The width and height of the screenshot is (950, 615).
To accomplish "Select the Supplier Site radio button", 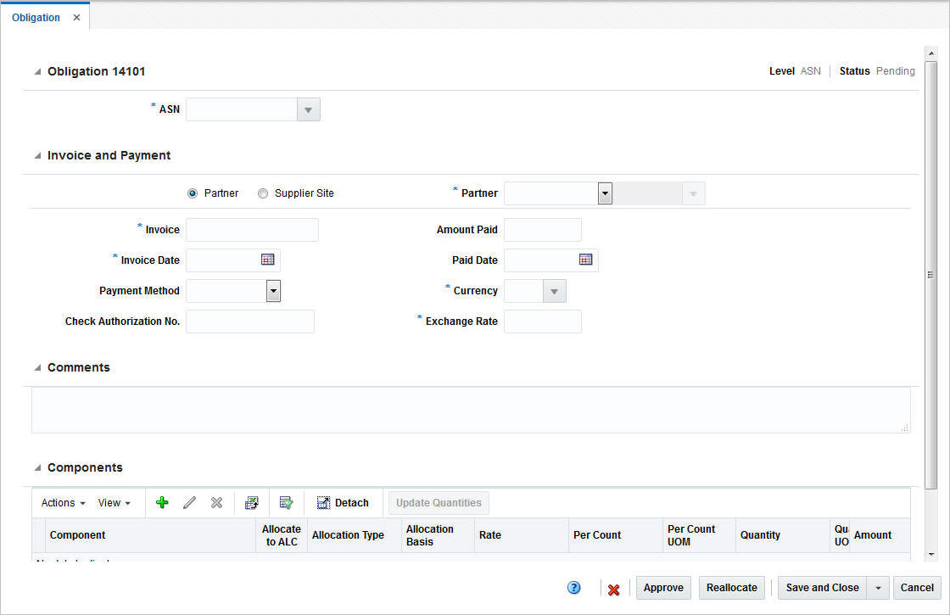I will tap(262, 193).
